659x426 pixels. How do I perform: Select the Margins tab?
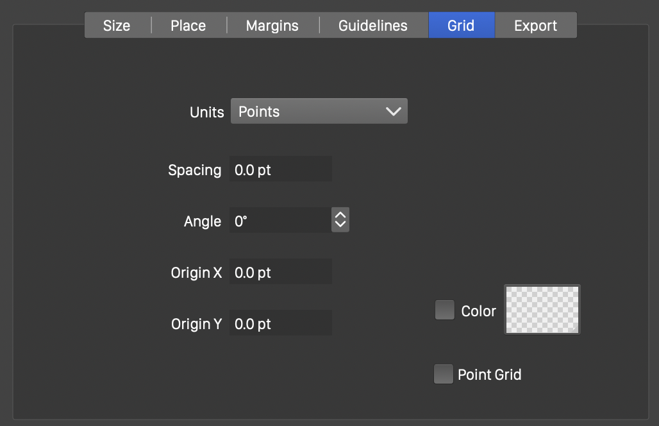click(272, 26)
